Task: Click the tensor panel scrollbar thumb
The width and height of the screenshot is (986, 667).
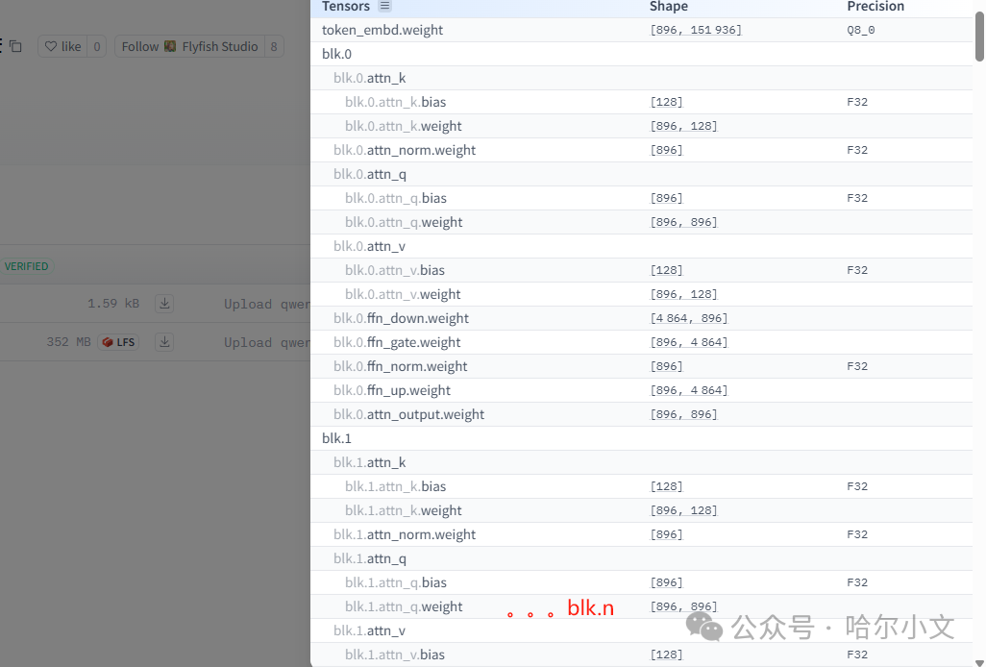Action: tap(979, 37)
